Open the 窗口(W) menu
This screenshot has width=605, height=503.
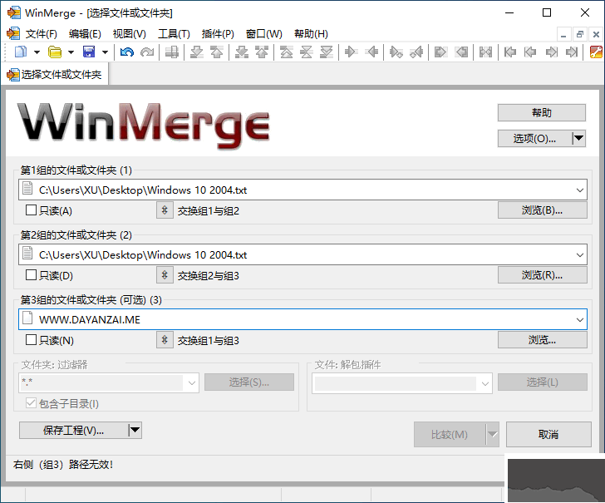tap(264, 34)
